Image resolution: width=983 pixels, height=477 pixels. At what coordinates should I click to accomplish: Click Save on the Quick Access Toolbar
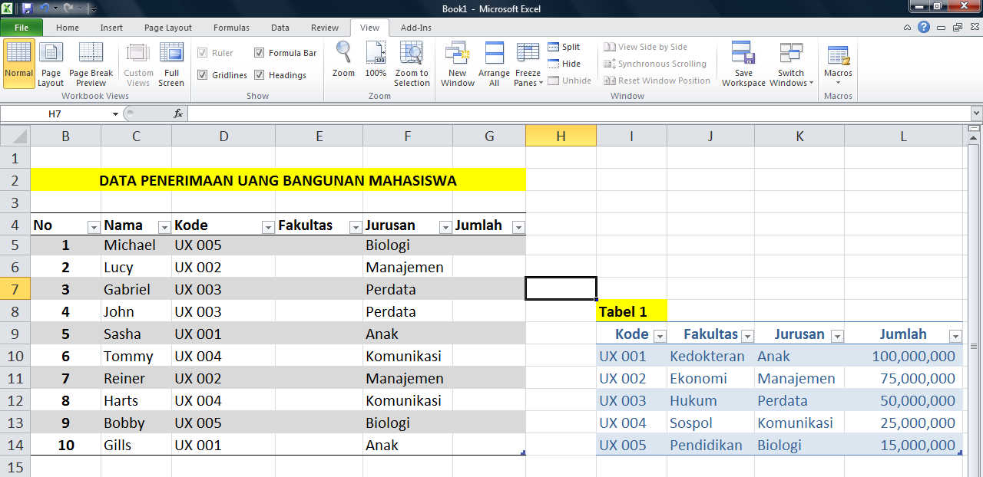(26, 8)
